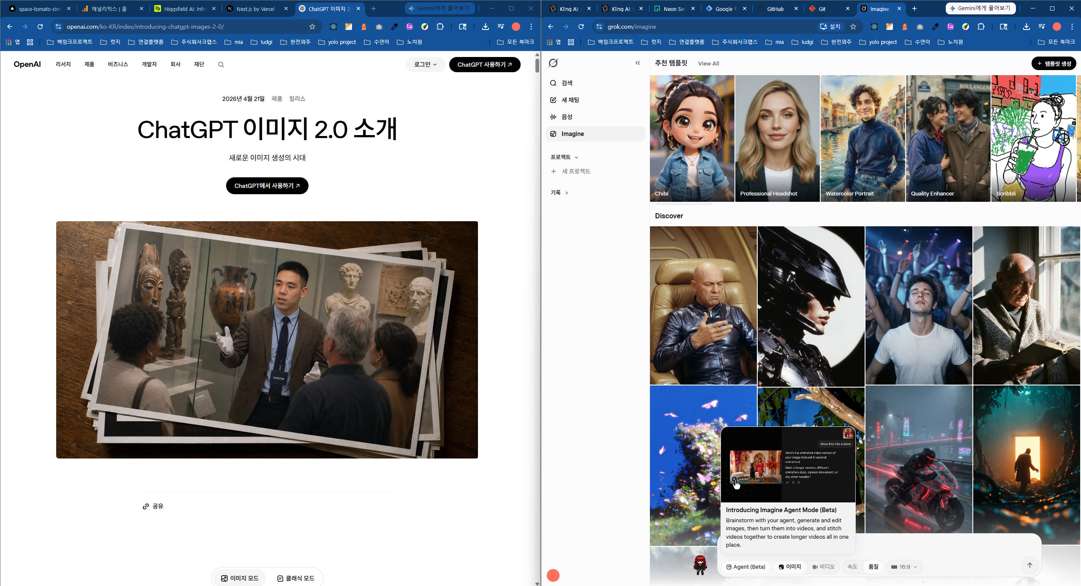Toggle 클래식 모드 on the OpenAI page

pyautogui.click(x=295, y=578)
